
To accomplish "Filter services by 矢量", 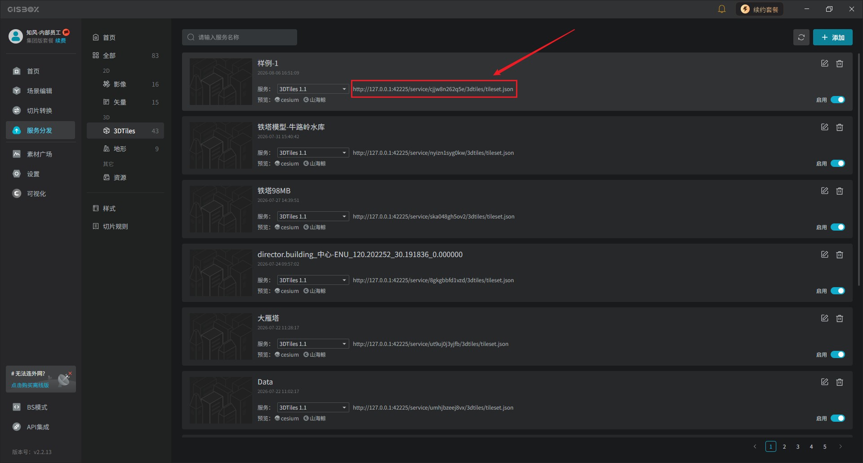I will coord(125,102).
